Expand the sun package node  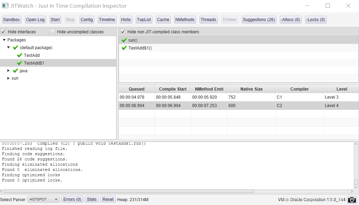[8, 78]
